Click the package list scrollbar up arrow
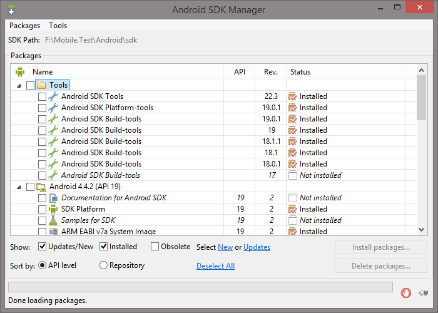This screenshot has width=438, height=313. click(x=421, y=70)
